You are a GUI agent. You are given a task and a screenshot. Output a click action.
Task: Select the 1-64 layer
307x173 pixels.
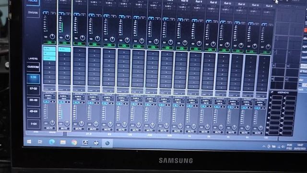tap(34, 124)
